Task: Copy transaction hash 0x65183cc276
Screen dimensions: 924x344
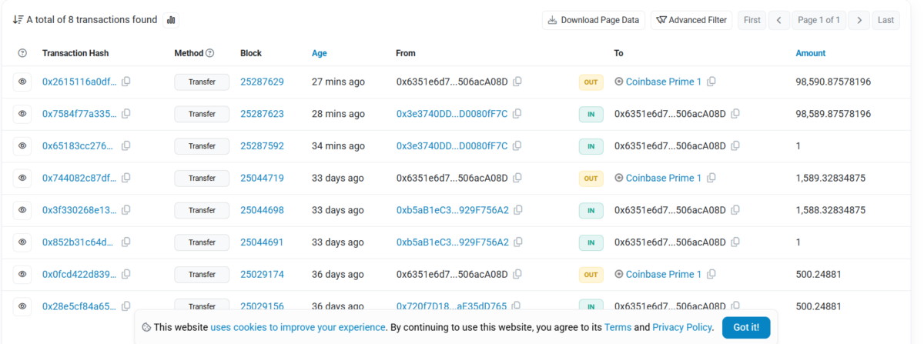Action: click(x=126, y=145)
